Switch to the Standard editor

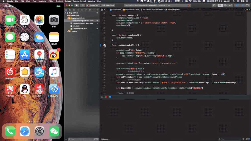coord(220,5)
